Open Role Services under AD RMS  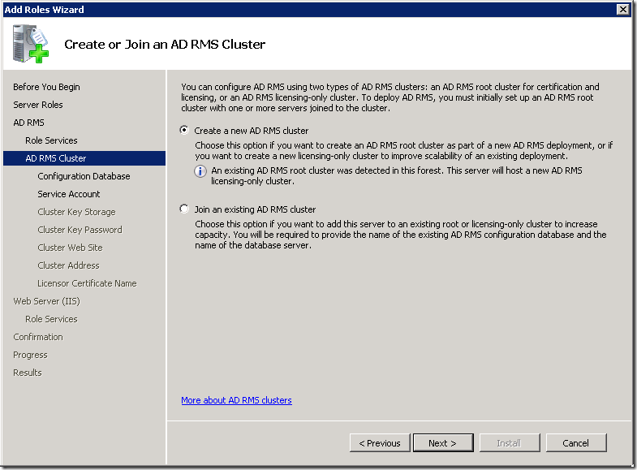tap(51, 140)
